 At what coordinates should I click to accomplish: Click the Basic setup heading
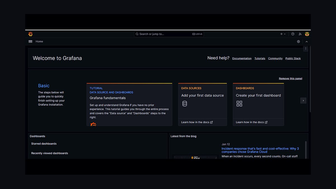(x=44, y=86)
